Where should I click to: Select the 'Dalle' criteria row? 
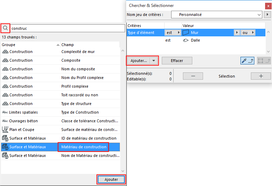coord(196,40)
